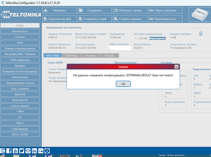Switch to the GSM Инфо. tab

tap(71, 56)
